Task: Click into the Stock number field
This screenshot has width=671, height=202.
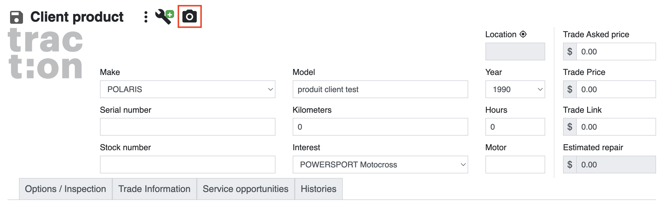Action: [x=187, y=165]
